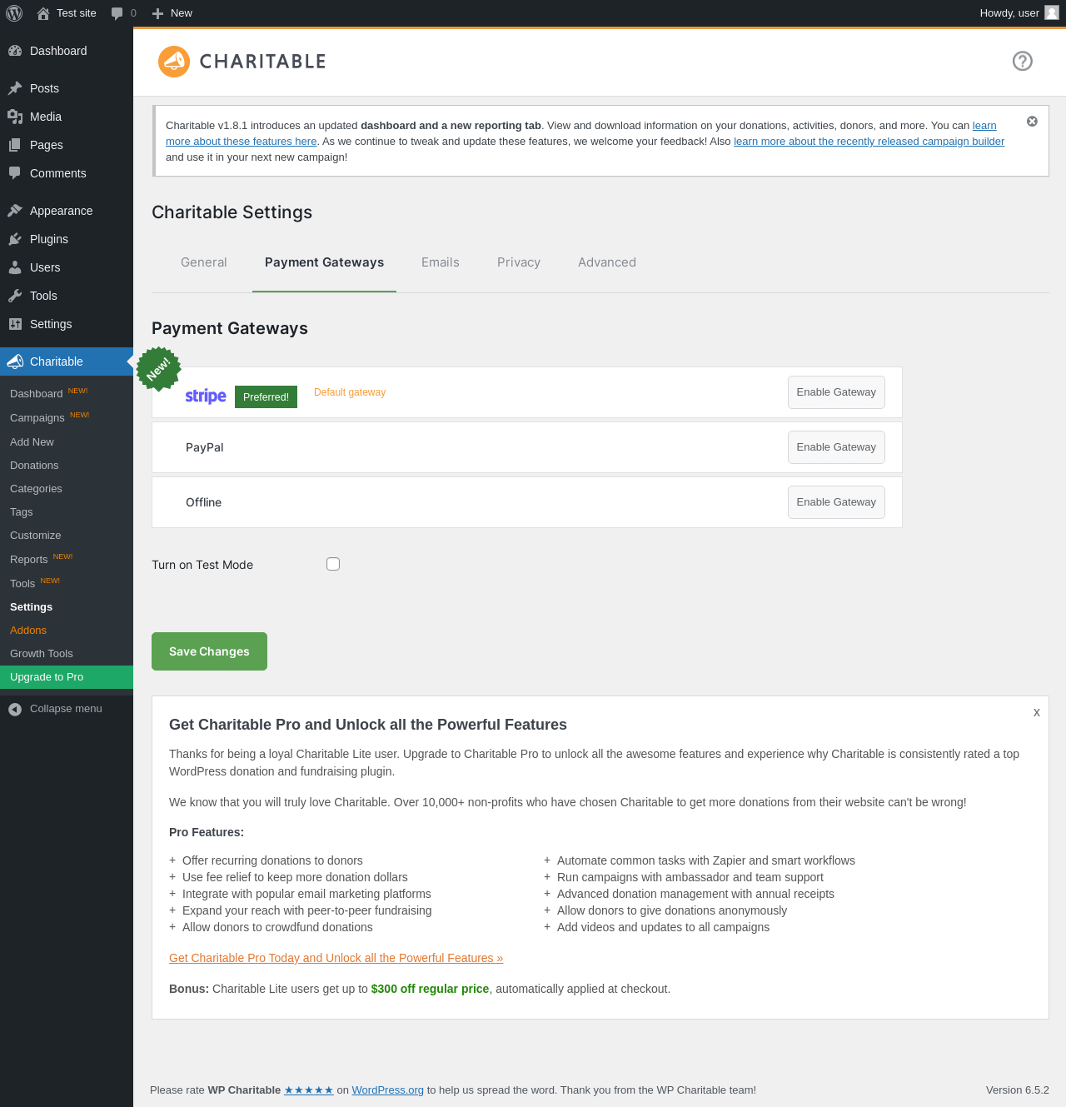Viewport: 1066px width, 1107px height.
Task: Open the WordPress.org link
Action: click(x=387, y=1090)
